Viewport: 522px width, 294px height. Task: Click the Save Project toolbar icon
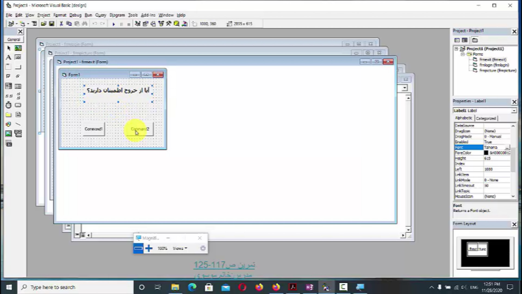click(51, 24)
